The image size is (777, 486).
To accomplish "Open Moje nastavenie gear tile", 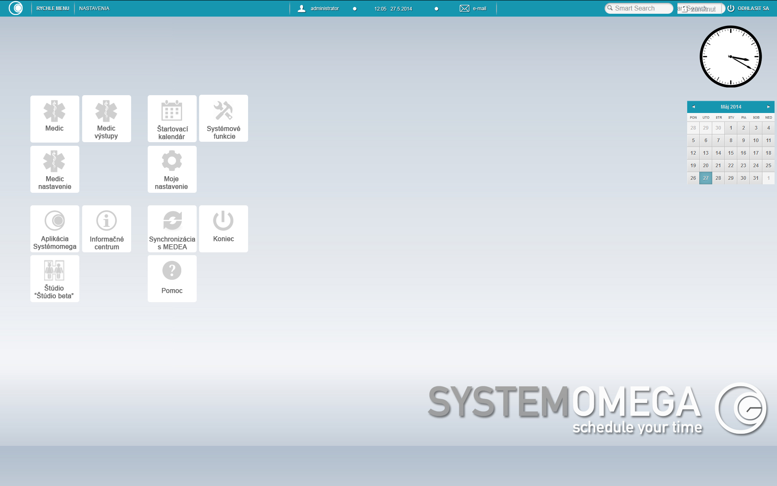I will point(172,169).
